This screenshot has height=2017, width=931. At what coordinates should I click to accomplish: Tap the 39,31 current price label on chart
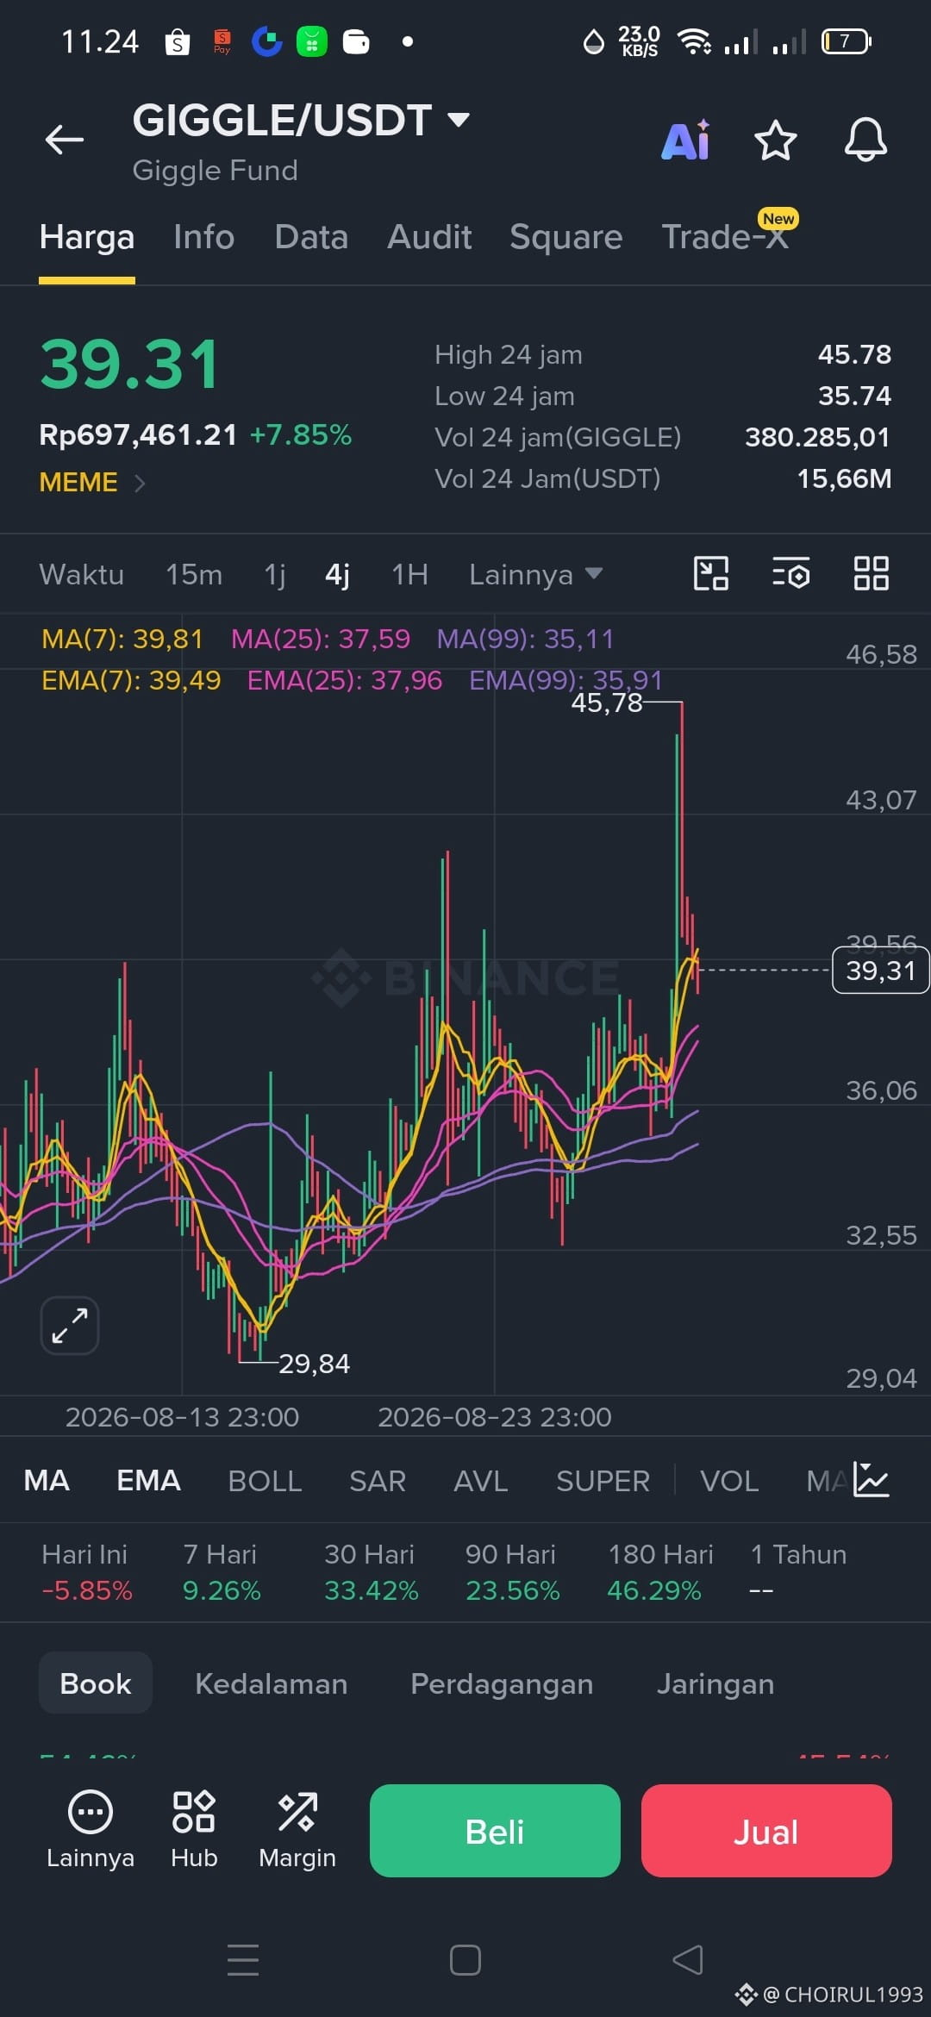tap(880, 971)
